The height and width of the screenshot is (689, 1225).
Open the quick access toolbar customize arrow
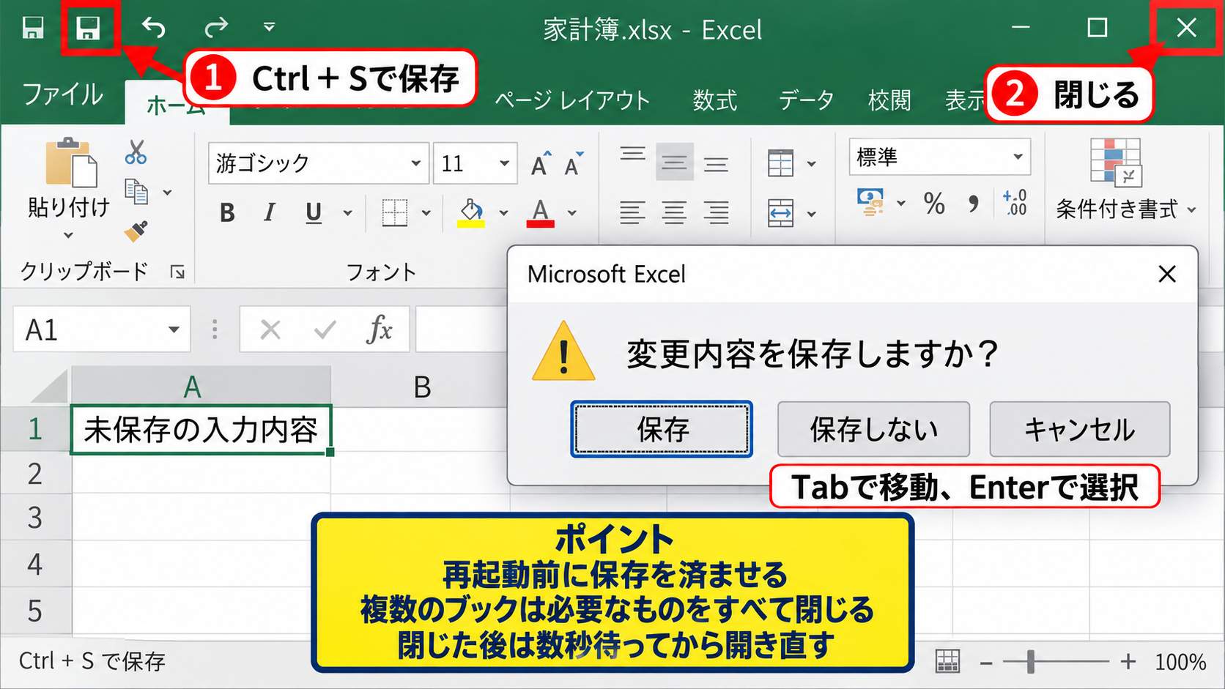point(269,27)
